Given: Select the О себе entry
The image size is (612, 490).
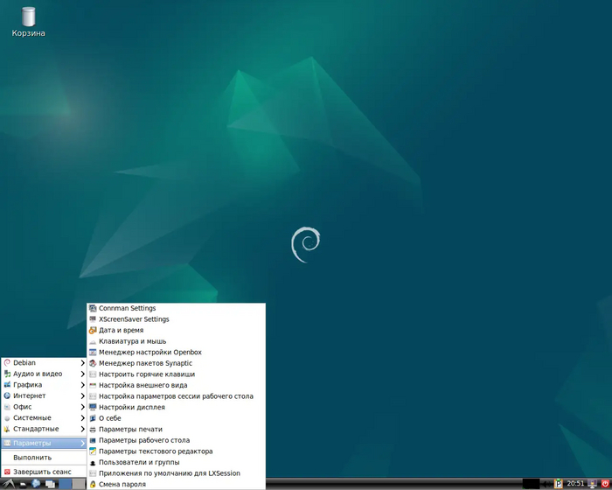Looking at the screenshot, I should [x=176, y=418].
